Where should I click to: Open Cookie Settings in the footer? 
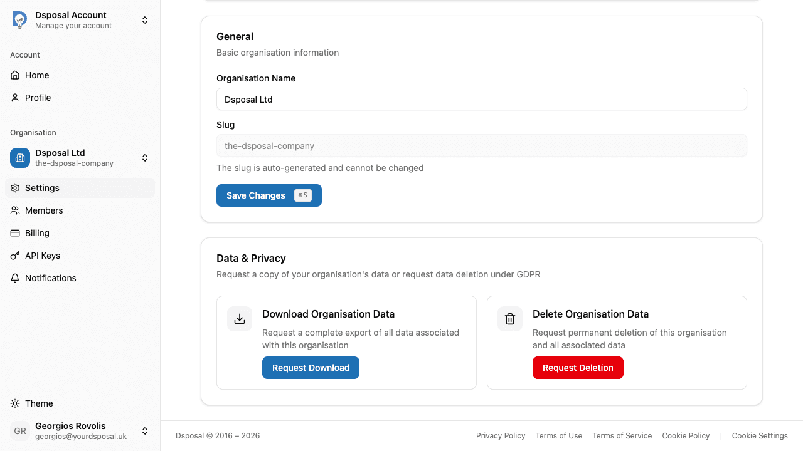coord(760,435)
